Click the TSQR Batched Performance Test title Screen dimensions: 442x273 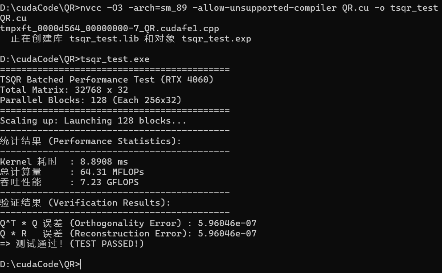[x=107, y=80]
